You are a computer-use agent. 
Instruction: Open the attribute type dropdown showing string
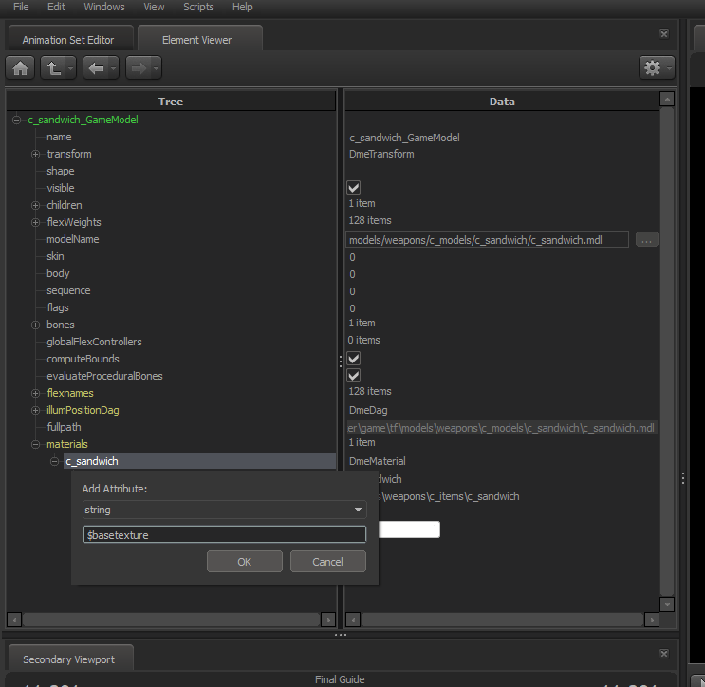pyautogui.click(x=225, y=510)
